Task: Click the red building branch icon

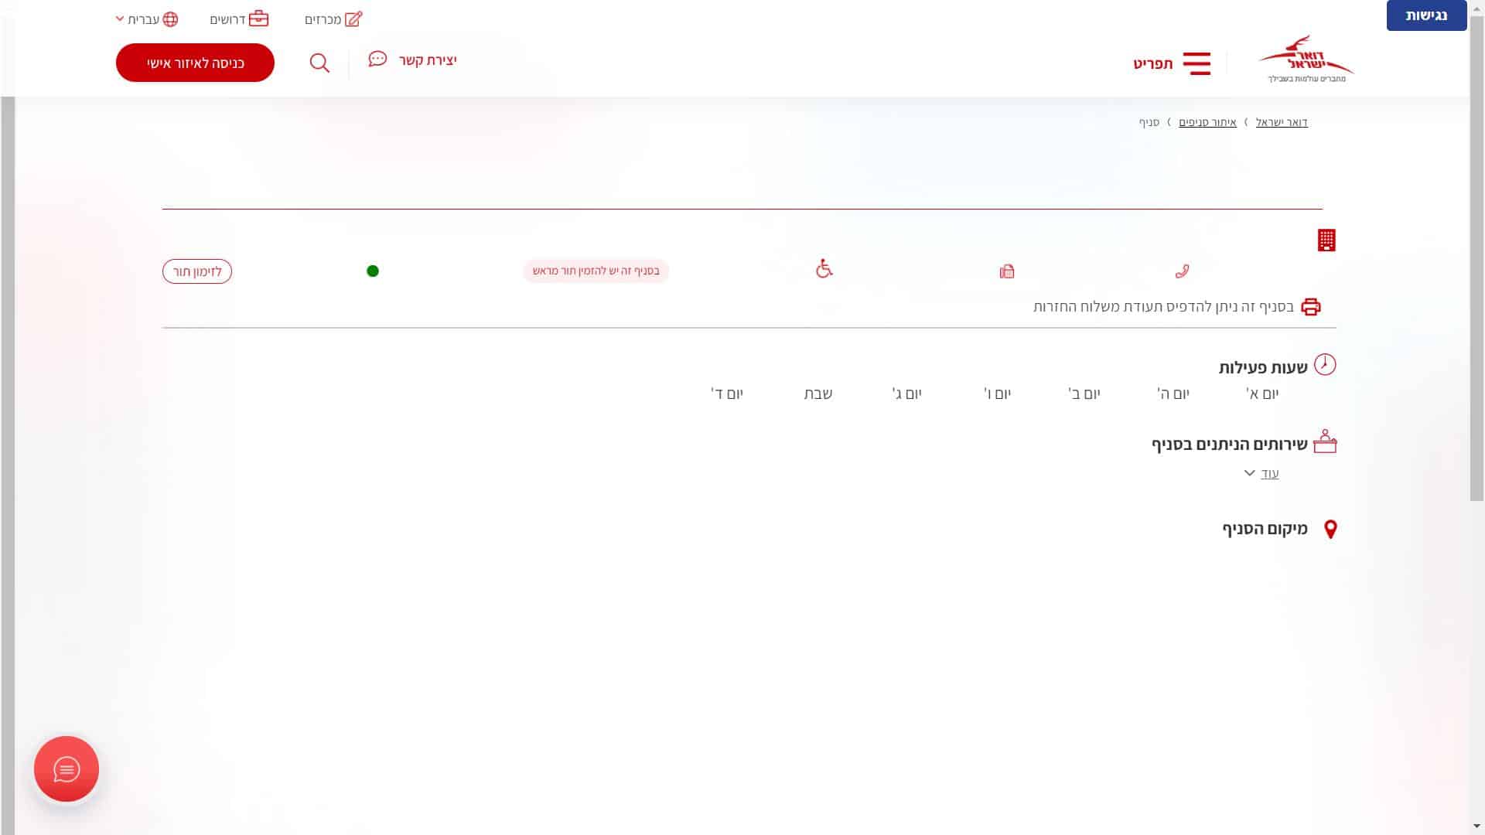Action: [1326, 240]
